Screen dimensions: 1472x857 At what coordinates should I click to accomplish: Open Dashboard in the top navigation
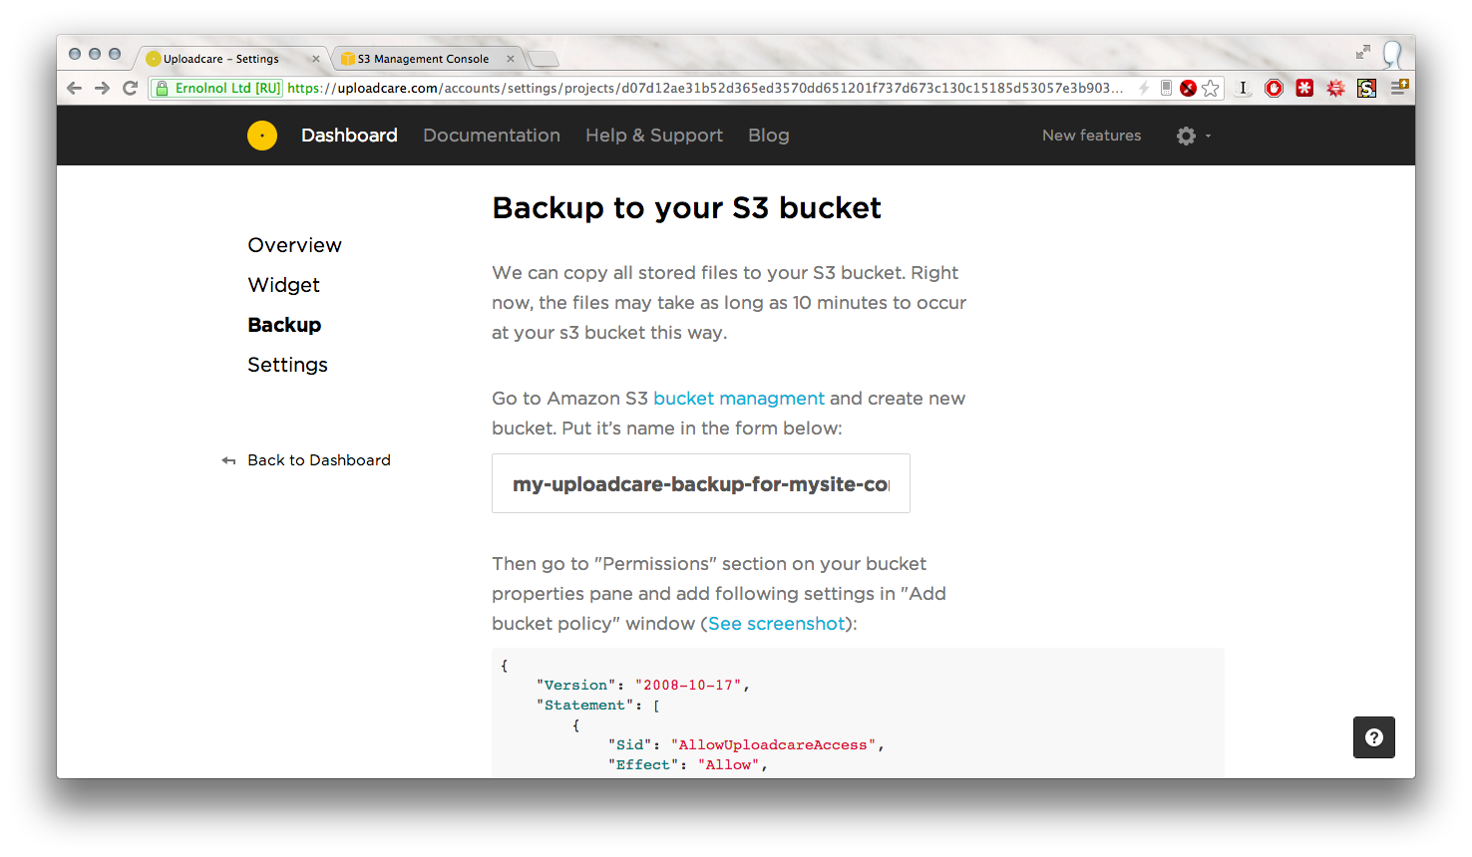[349, 136]
